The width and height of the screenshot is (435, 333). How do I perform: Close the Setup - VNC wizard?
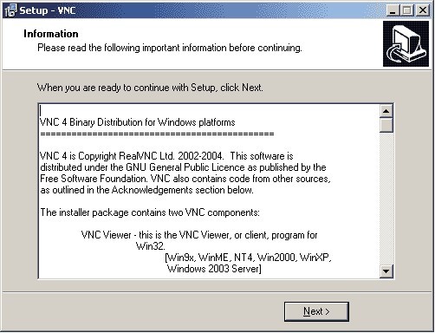click(x=423, y=10)
